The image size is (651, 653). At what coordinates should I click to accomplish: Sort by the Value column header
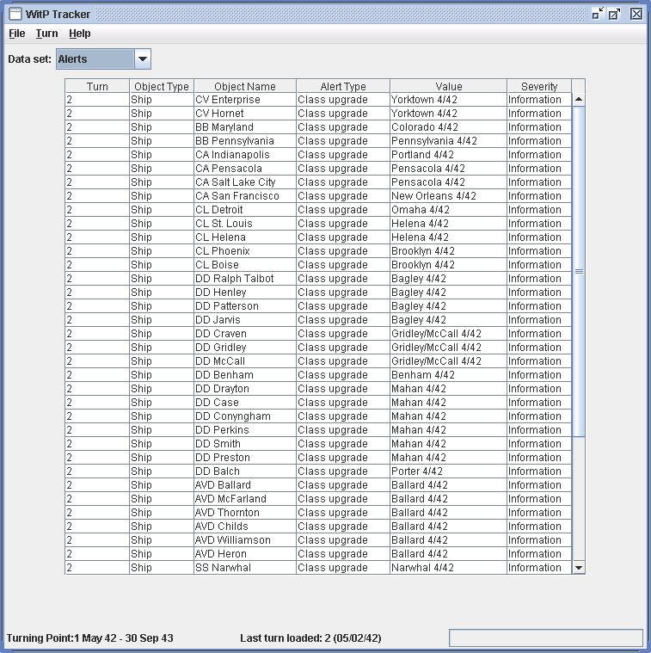pyautogui.click(x=448, y=86)
